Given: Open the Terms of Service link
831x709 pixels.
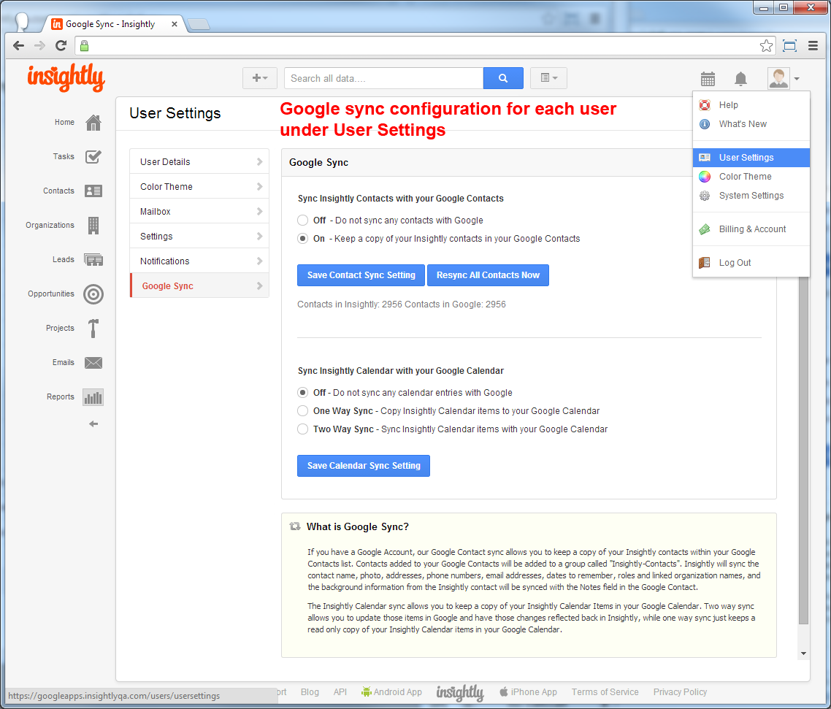Looking at the screenshot, I should click(x=605, y=692).
